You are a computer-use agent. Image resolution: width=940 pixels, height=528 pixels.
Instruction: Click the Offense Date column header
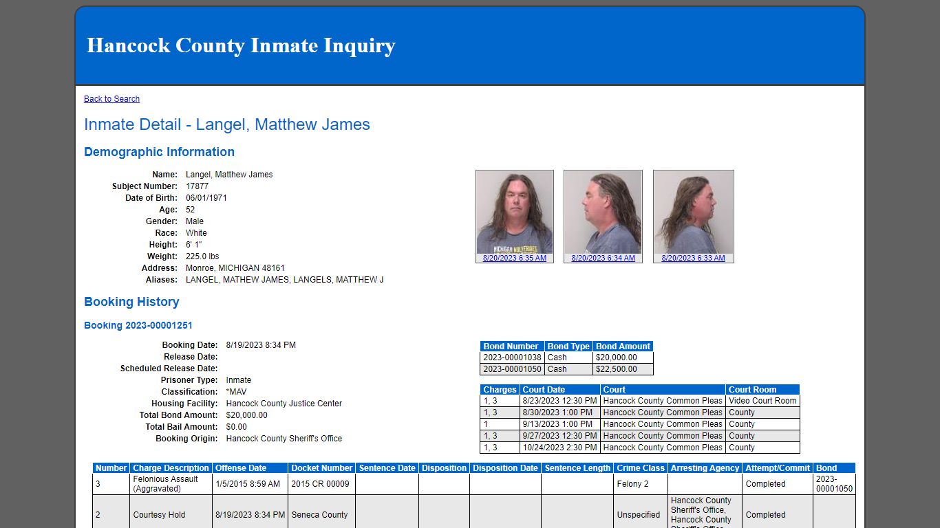click(x=250, y=468)
